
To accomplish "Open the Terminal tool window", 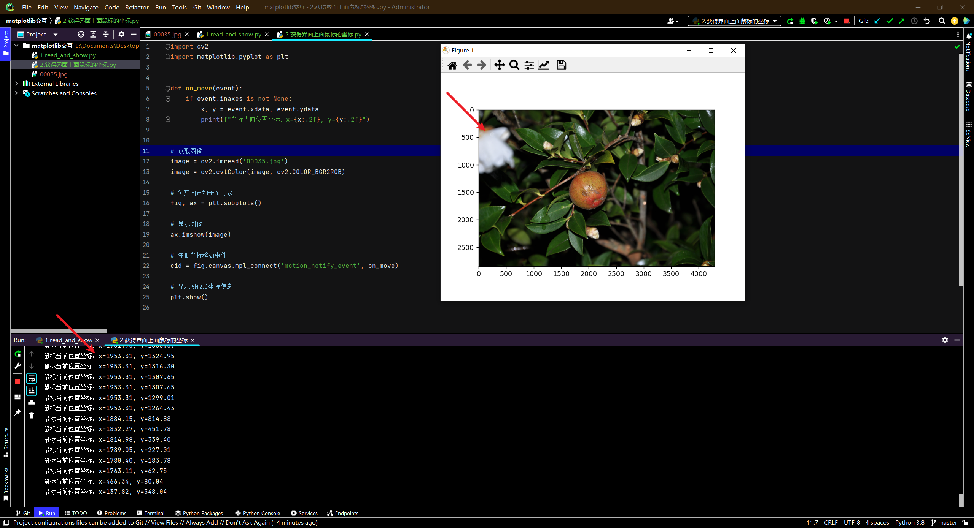I will coord(151,513).
